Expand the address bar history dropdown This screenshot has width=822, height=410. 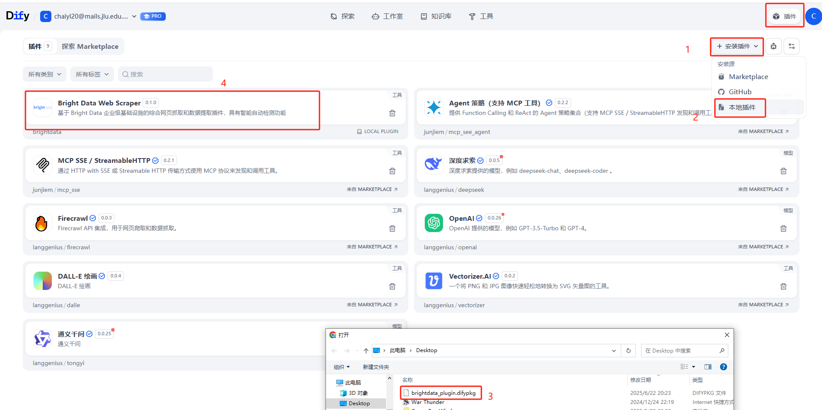614,351
